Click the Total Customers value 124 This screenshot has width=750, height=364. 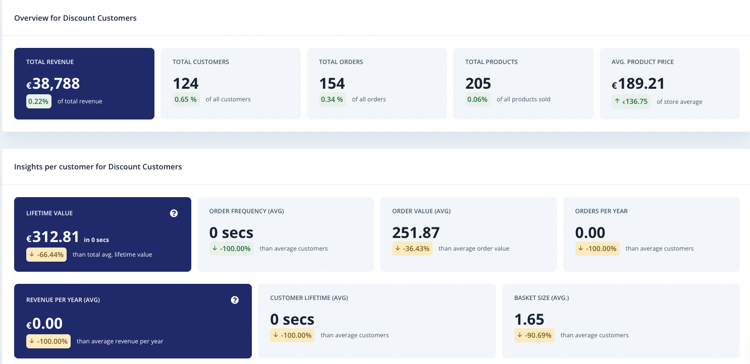pyautogui.click(x=186, y=83)
